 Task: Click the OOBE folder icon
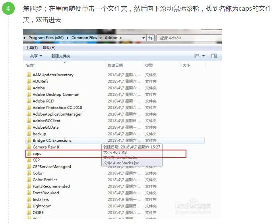[x=29, y=212]
